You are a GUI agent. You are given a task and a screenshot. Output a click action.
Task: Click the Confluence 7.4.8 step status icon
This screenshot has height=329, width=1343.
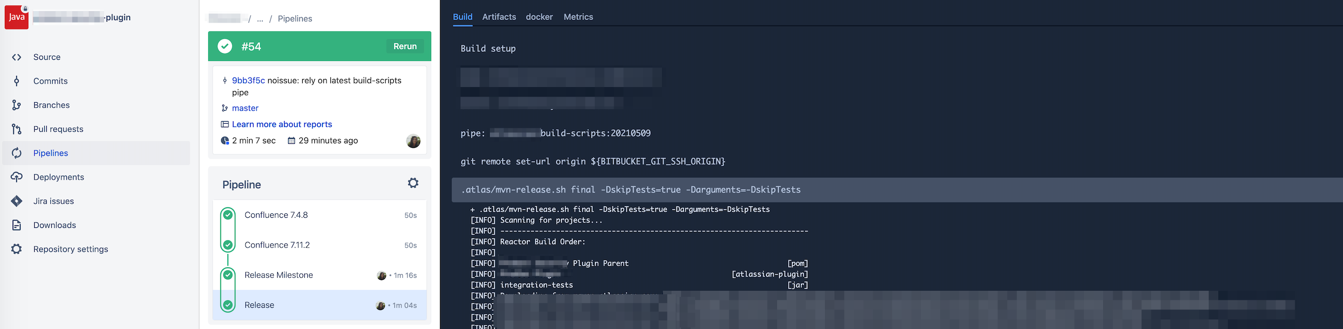pyautogui.click(x=228, y=215)
